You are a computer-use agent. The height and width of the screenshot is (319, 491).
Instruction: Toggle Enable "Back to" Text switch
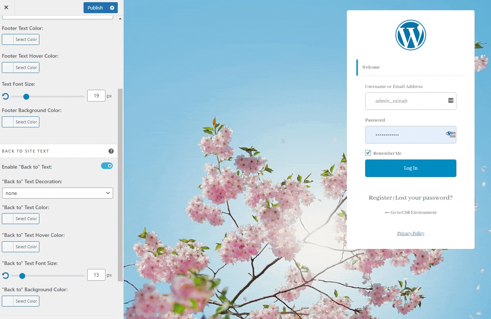click(107, 166)
